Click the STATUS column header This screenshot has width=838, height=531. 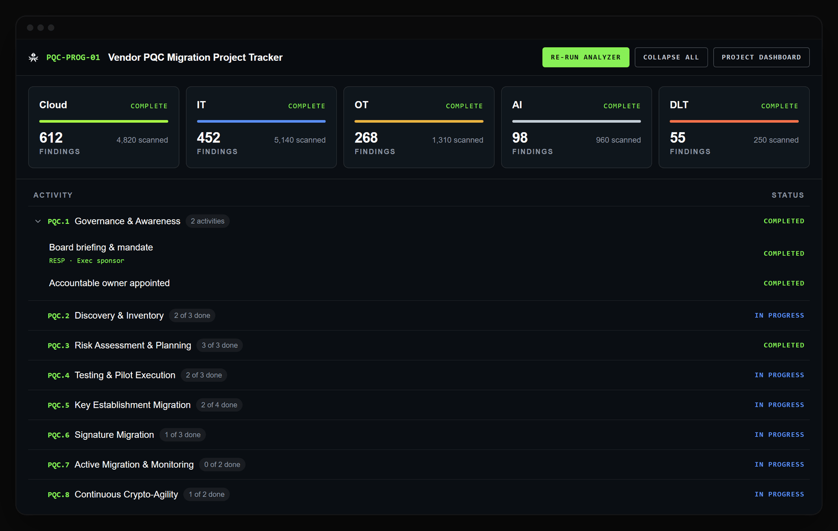788,195
